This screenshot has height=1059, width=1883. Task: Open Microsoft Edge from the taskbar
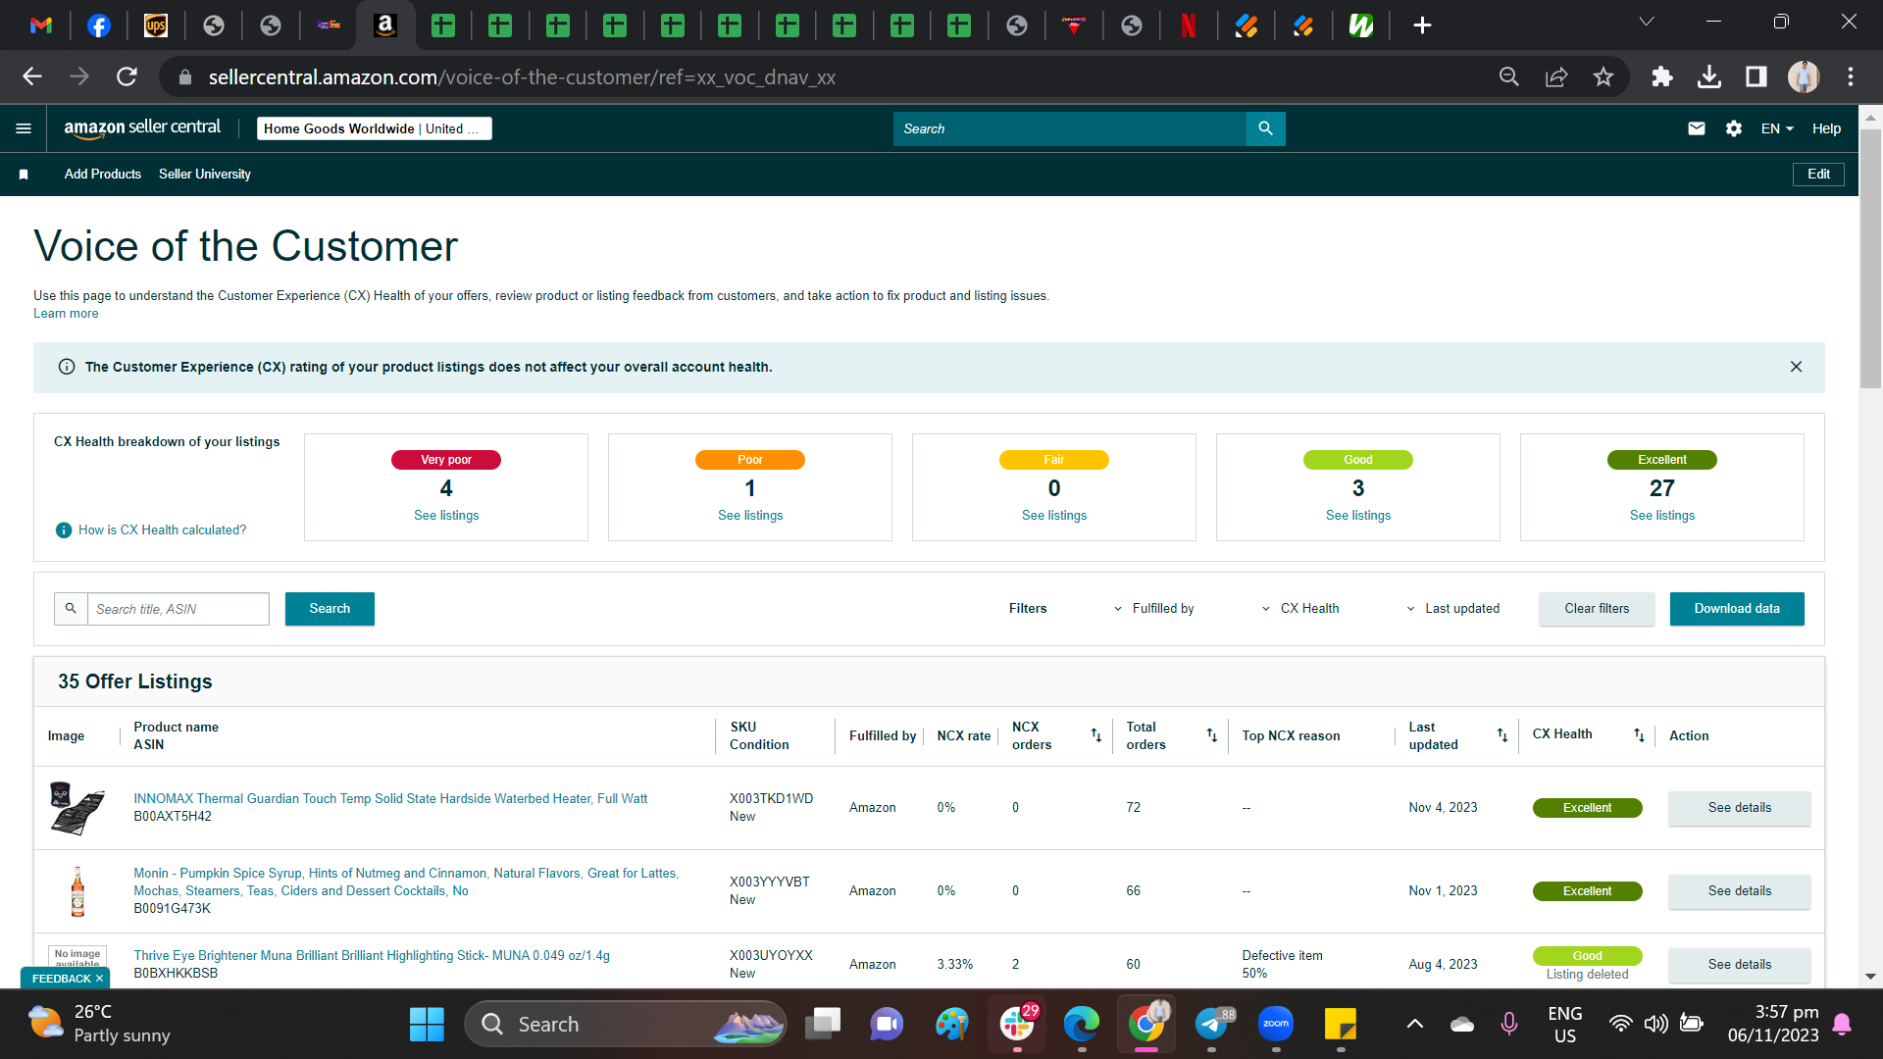pos(1082,1025)
